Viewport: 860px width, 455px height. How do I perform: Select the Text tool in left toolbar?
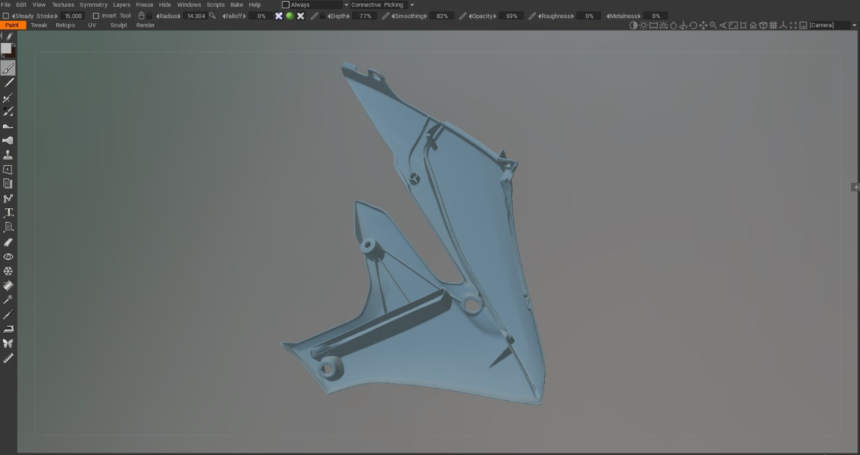click(8, 213)
